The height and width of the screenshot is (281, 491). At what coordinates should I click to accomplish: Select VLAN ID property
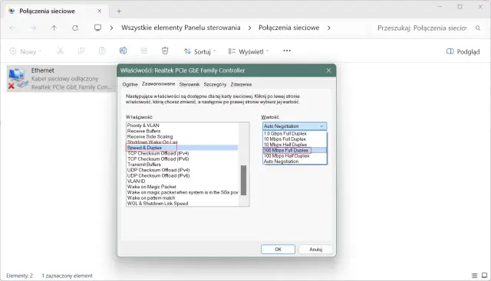(137, 181)
